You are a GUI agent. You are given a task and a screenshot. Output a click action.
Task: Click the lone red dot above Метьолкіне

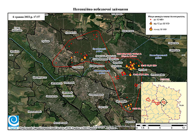point(127,98)
